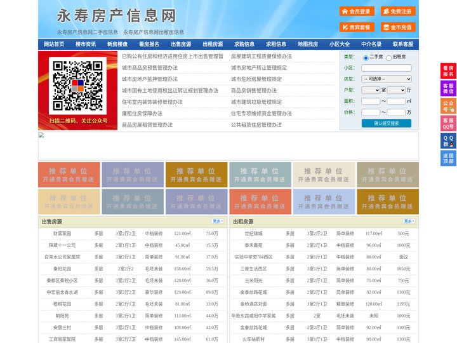Open 城市危险房屋管理规定 link
This screenshot has width=457, height=343.
tap(256, 79)
